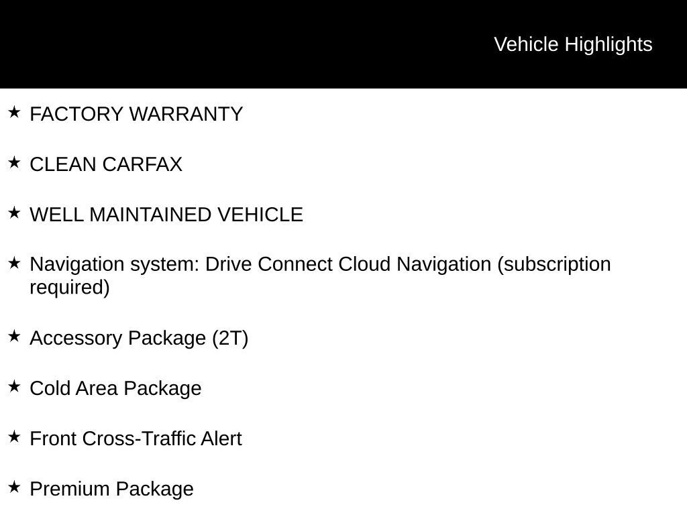This screenshot has width=687, height=515.
Task: Click the black header banner area
Action: coord(343,44)
